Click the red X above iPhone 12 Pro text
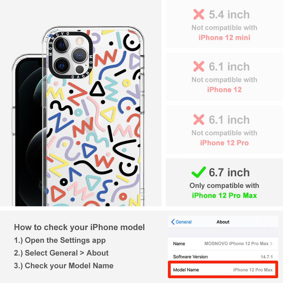 (x=199, y=119)
